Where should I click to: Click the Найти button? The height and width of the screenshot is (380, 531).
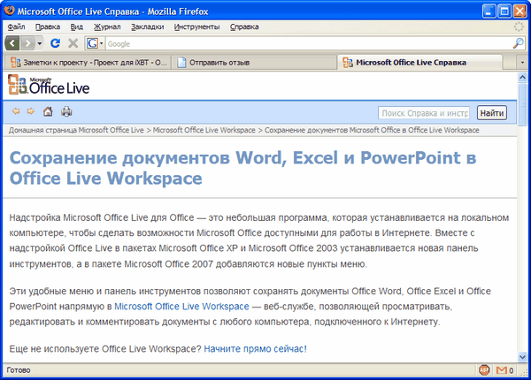pyautogui.click(x=492, y=113)
